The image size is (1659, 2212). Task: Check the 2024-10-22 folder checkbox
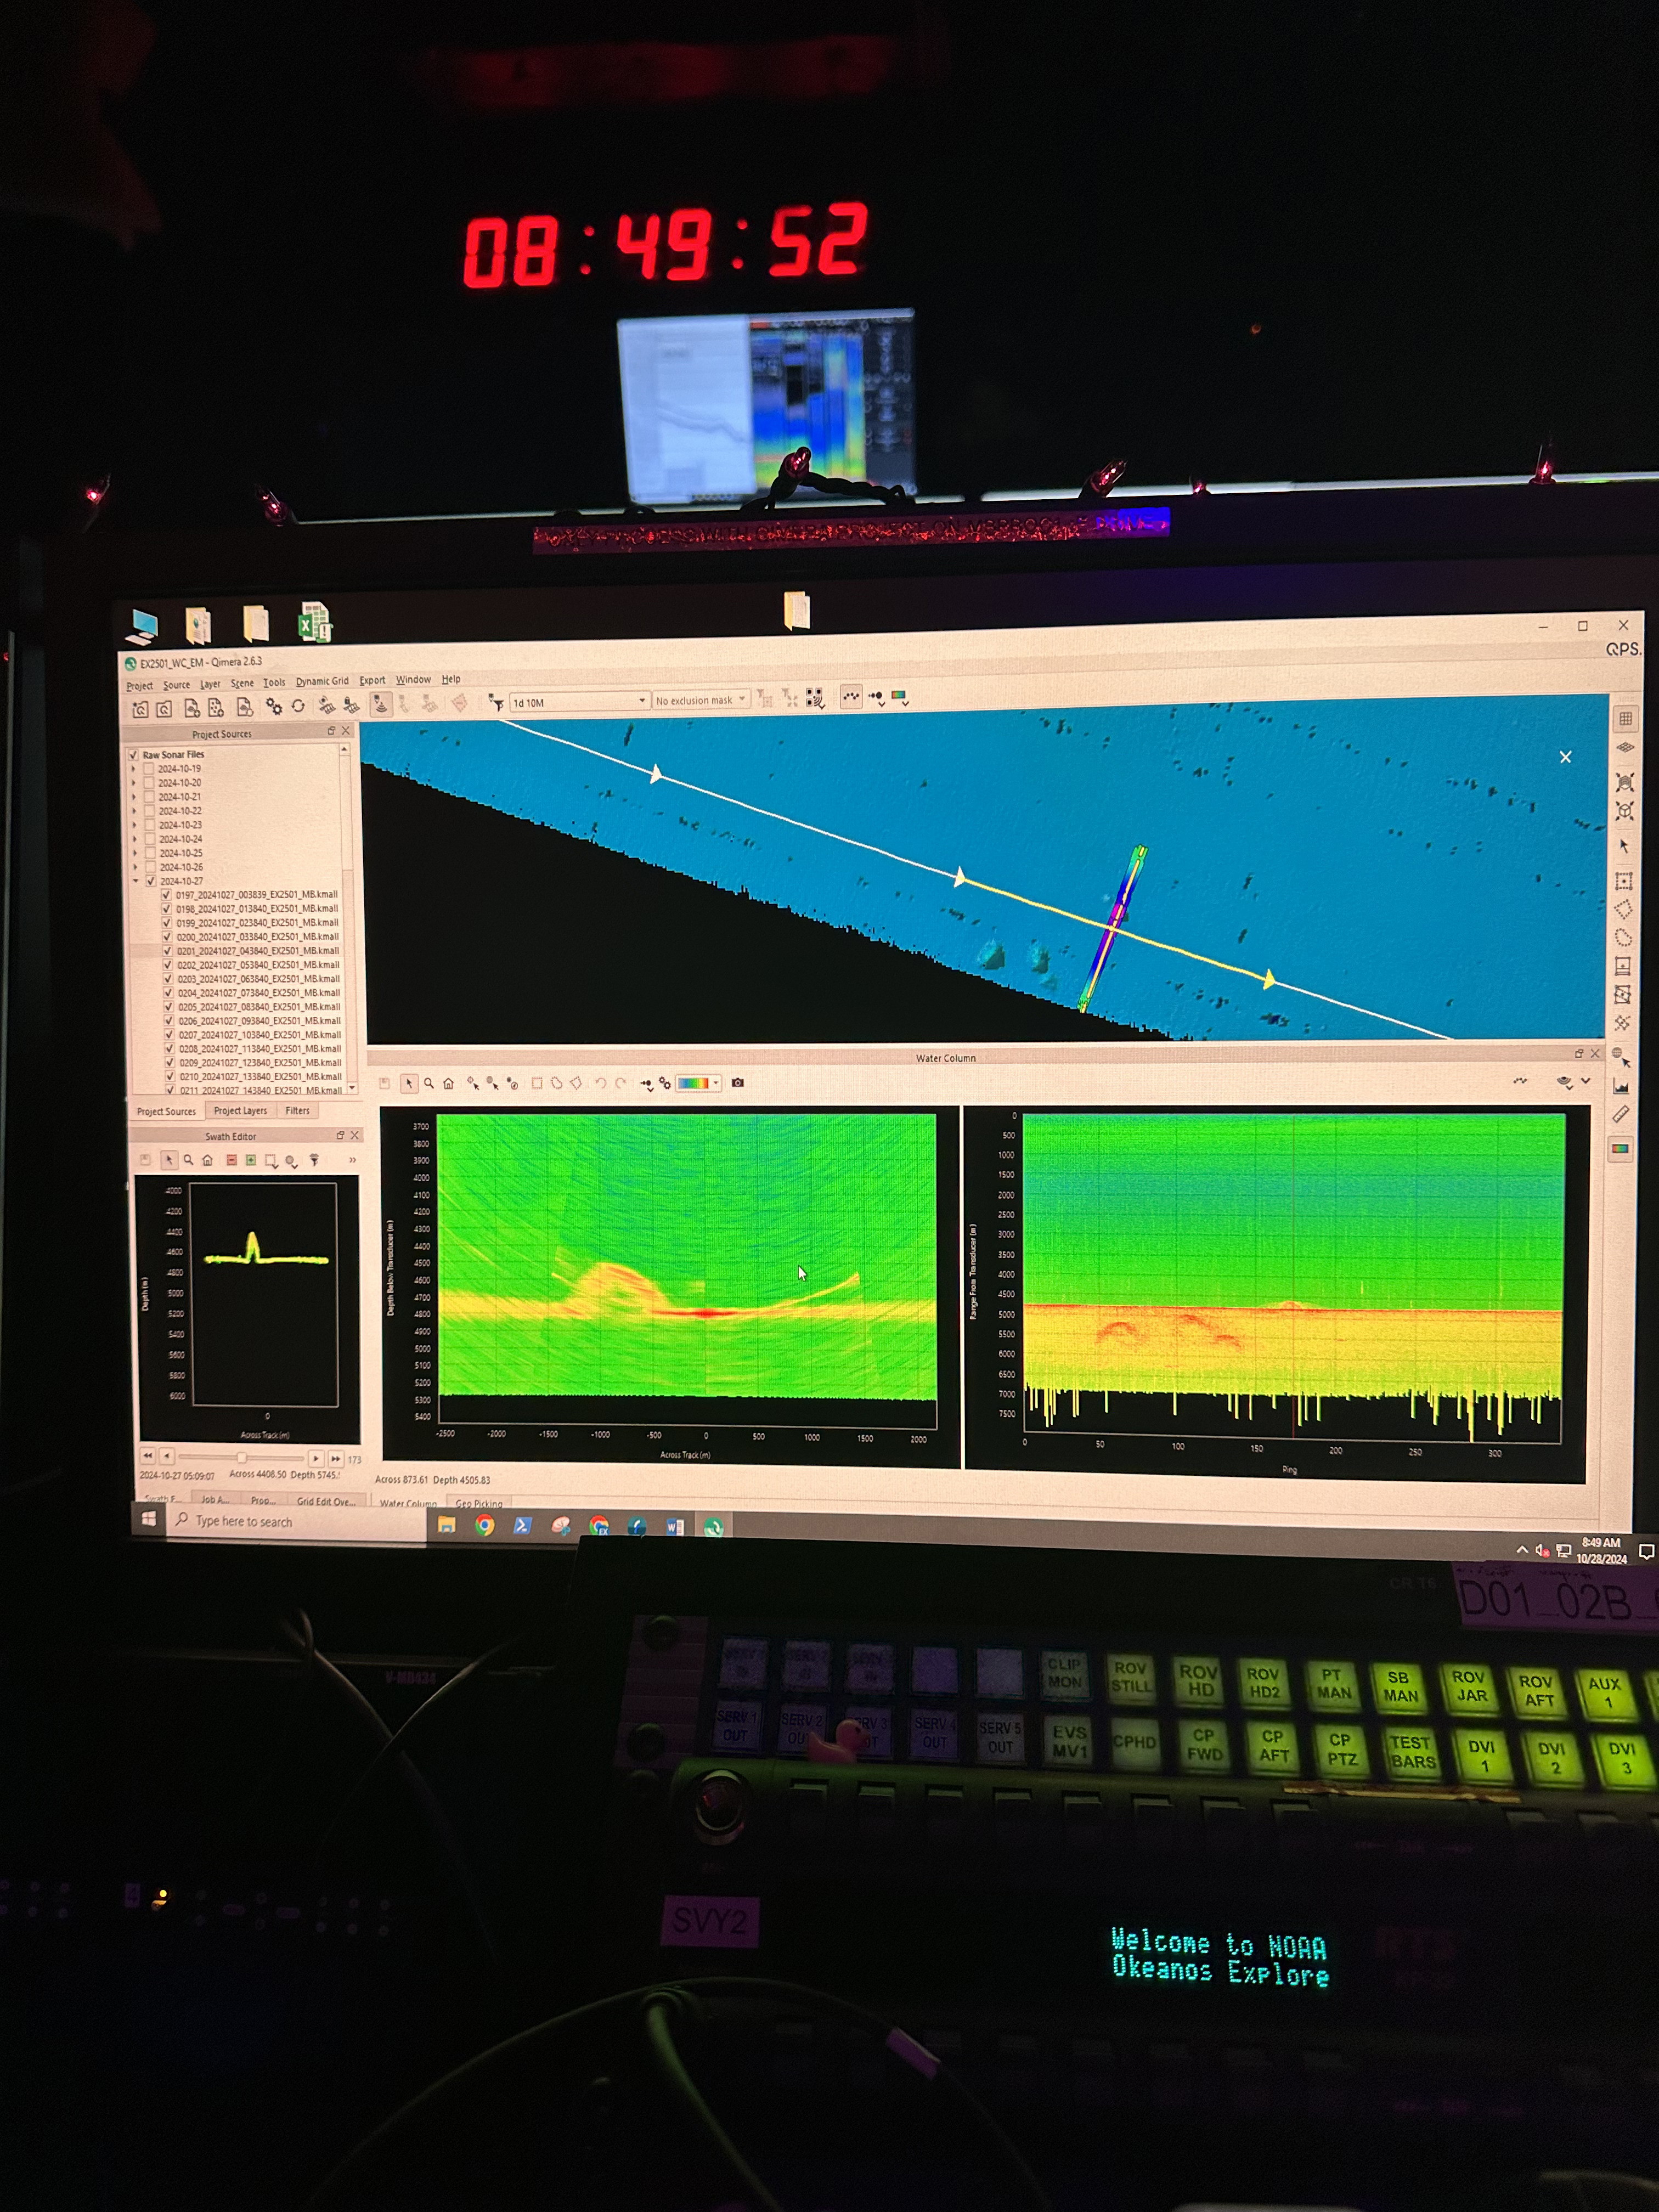coord(150,811)
